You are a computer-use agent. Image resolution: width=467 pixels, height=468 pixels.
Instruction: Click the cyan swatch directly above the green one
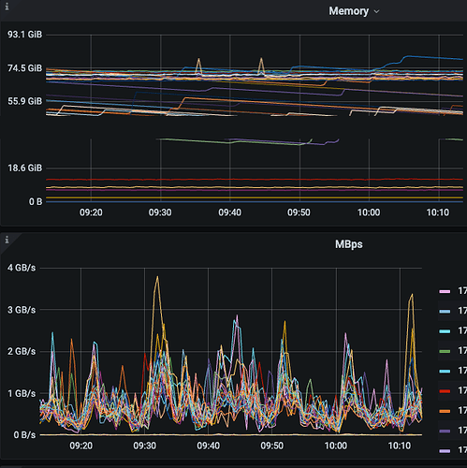point(445,331)
